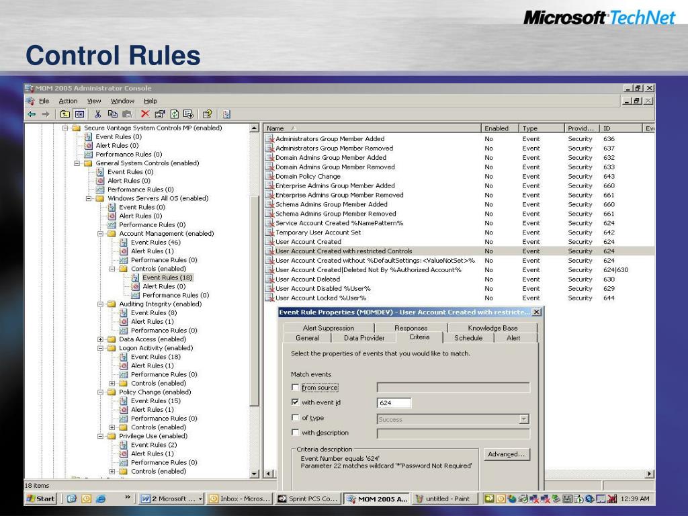Image resolution: width=688 pixels, height=516 pixels.
Task: Switch to the Alert Suppression tab
Action: (328, 328)
